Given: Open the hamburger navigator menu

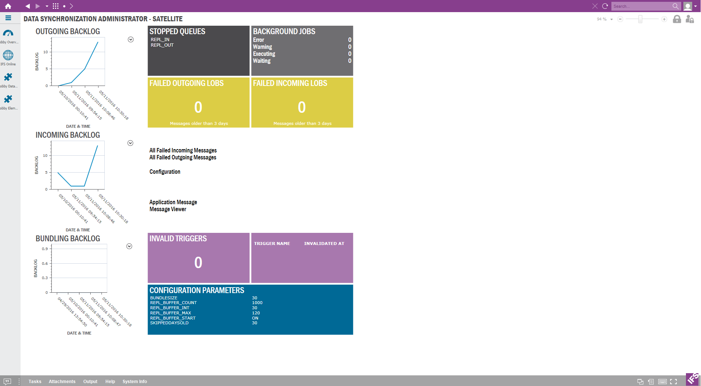Looking at the screenshot, I should pyautogui.click(x=8, y=18).
